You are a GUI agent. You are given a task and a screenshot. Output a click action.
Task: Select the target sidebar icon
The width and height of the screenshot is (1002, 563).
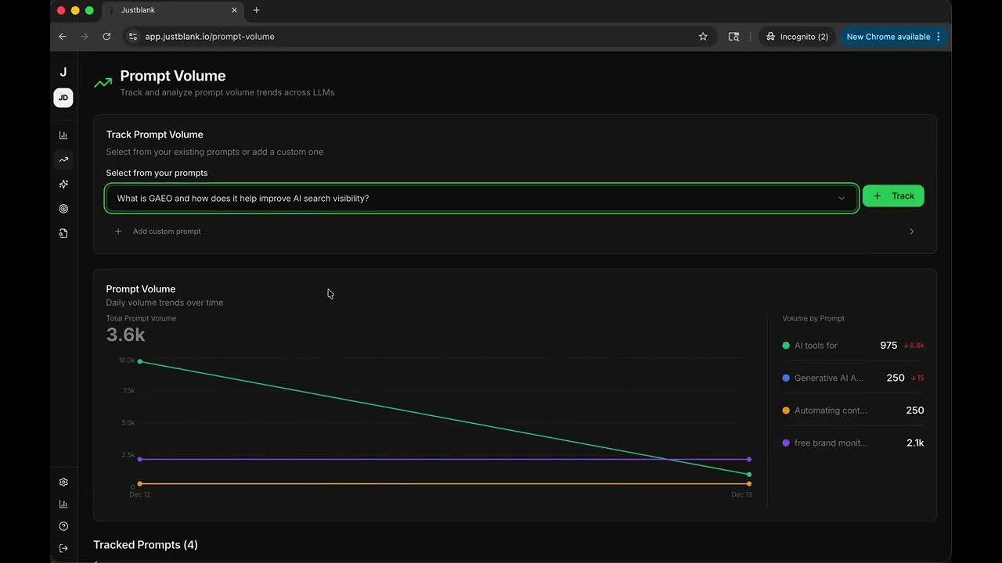point(63,209)
